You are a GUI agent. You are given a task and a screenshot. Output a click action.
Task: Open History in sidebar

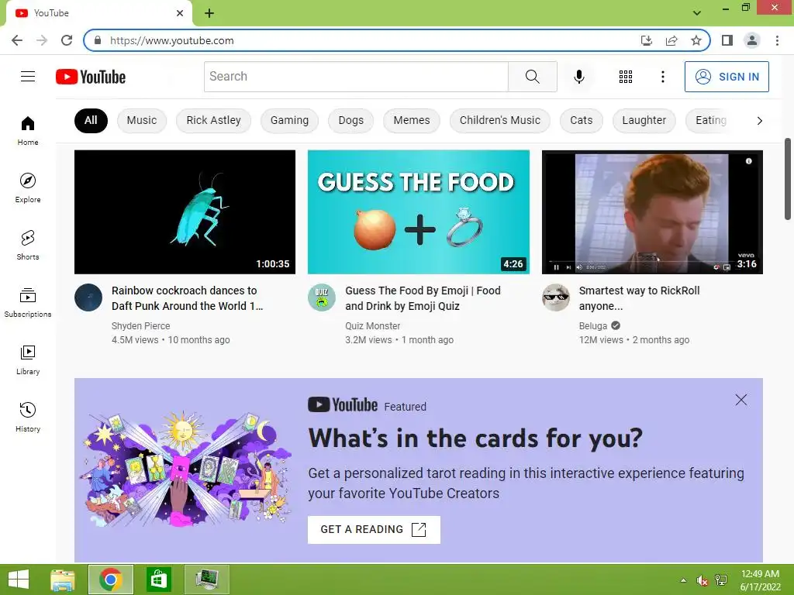(x=28, y=418)
